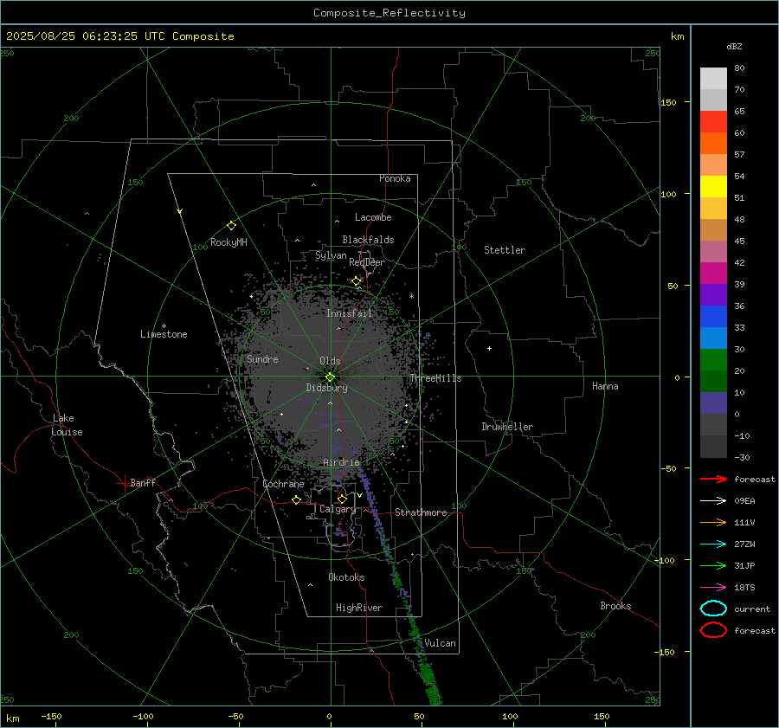Click the green 31JP arrow in legend
The width and height of the screenshot is (779, 728).
[713, 565]
